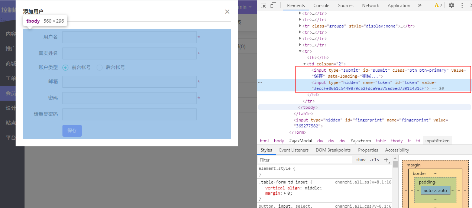
Task: Open DevTools three-dot customize menu
Action: (463, 5)
